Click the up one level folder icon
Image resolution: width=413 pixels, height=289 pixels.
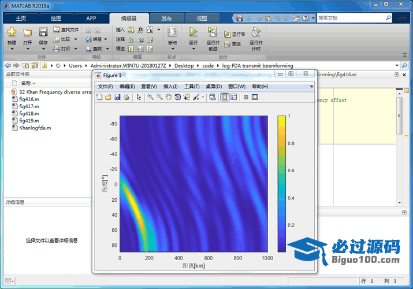pyautogui.click(x=25, y=65)
